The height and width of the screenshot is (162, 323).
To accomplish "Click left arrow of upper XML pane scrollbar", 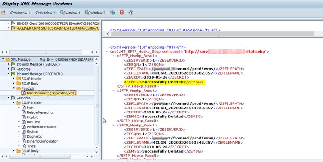I will [x=108, y=34].
